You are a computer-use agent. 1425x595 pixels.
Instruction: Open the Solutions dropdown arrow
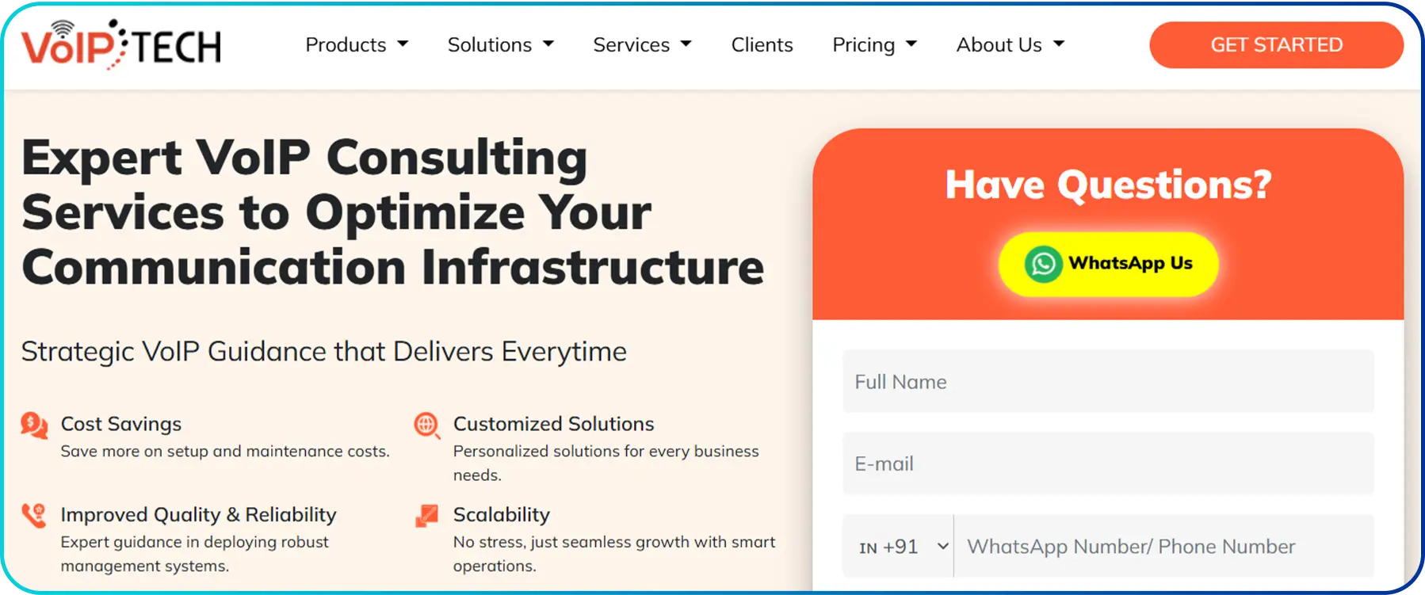[548, 44]
